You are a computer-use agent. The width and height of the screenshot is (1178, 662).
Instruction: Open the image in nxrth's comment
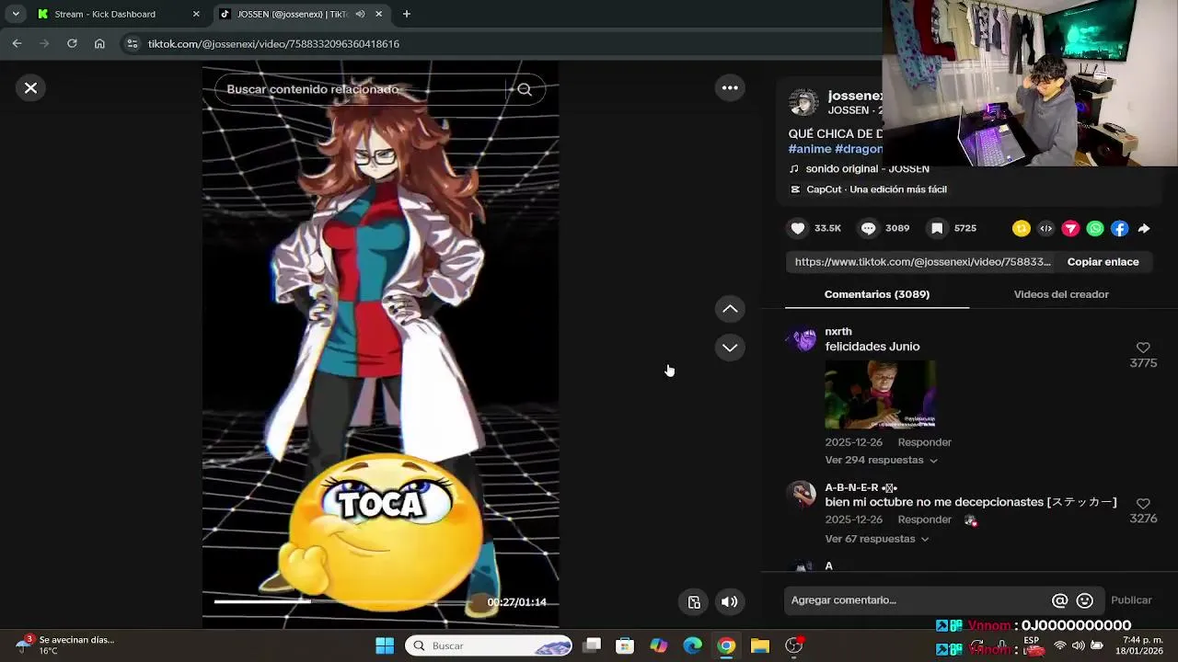[x=881, y=394]
